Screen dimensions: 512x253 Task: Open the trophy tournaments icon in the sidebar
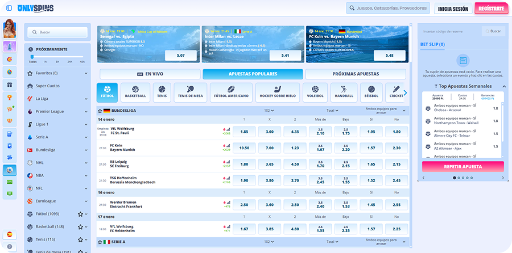coord(10,98)
